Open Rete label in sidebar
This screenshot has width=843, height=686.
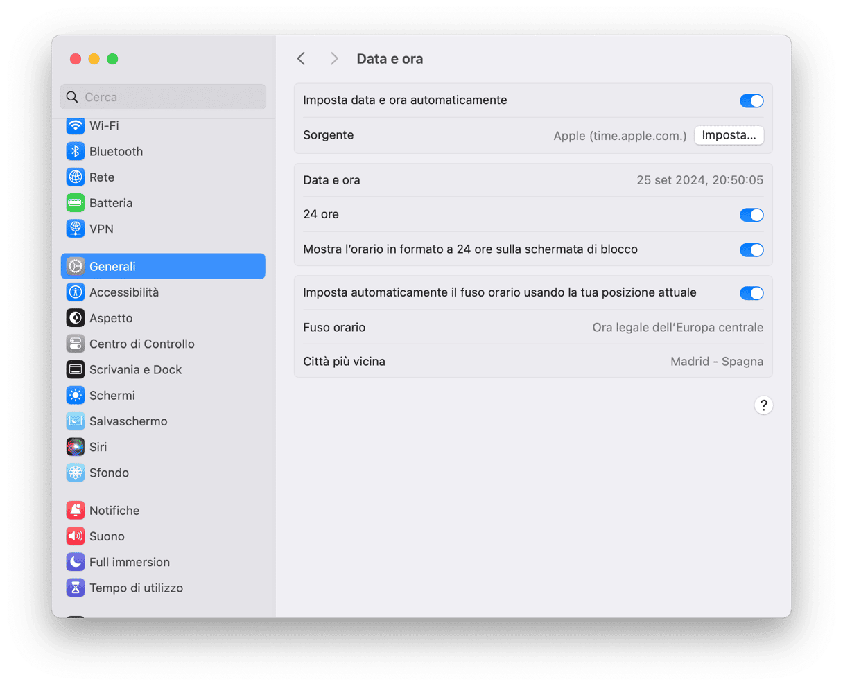tap(102, 177)
